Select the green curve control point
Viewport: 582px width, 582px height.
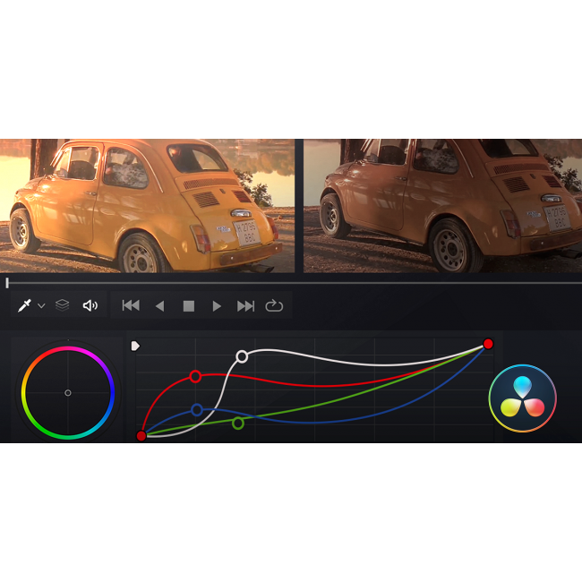238,424
